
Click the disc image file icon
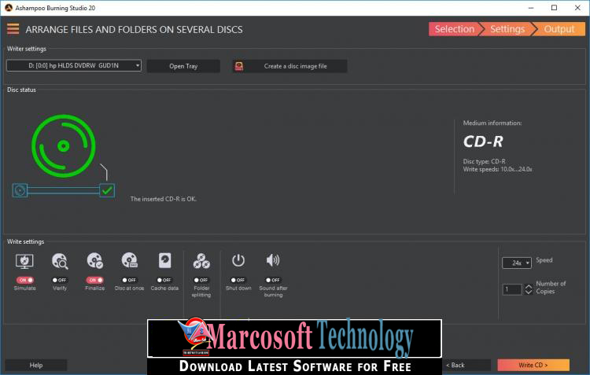[x=239, y=66]
